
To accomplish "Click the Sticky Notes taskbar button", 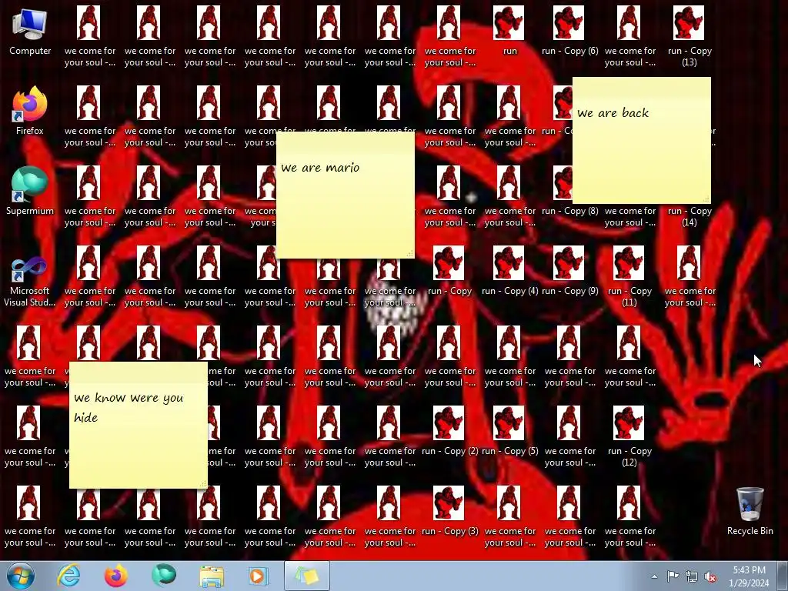I will point(307,576).
